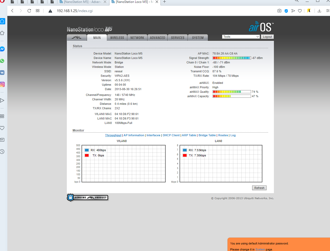Go to the ADVANCED tab
Viewport: 330px width, 251px height.
(158, 38)
